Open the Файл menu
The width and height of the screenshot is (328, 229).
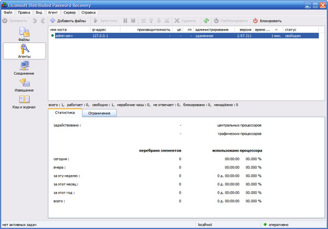8,11
